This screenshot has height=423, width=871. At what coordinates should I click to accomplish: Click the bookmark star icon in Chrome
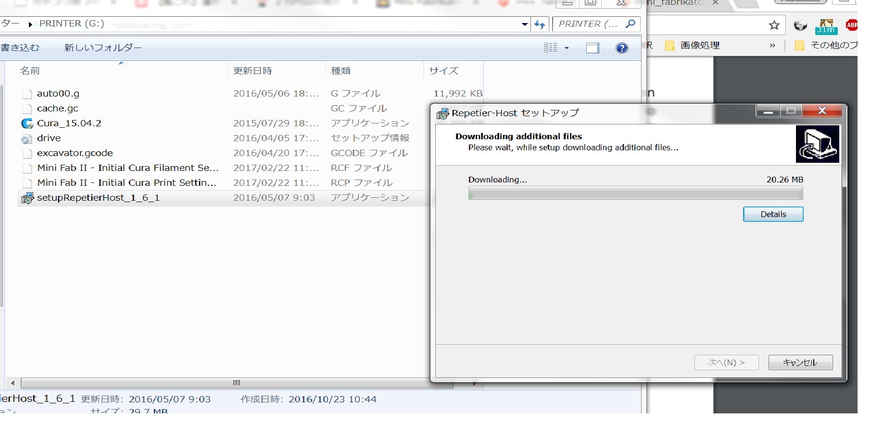coord(774,25)
